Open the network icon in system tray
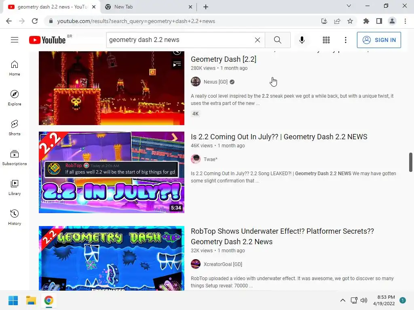 [354, 300]
